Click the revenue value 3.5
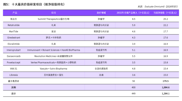The height and width of the screenshot is (101, 182). point(134,62)
